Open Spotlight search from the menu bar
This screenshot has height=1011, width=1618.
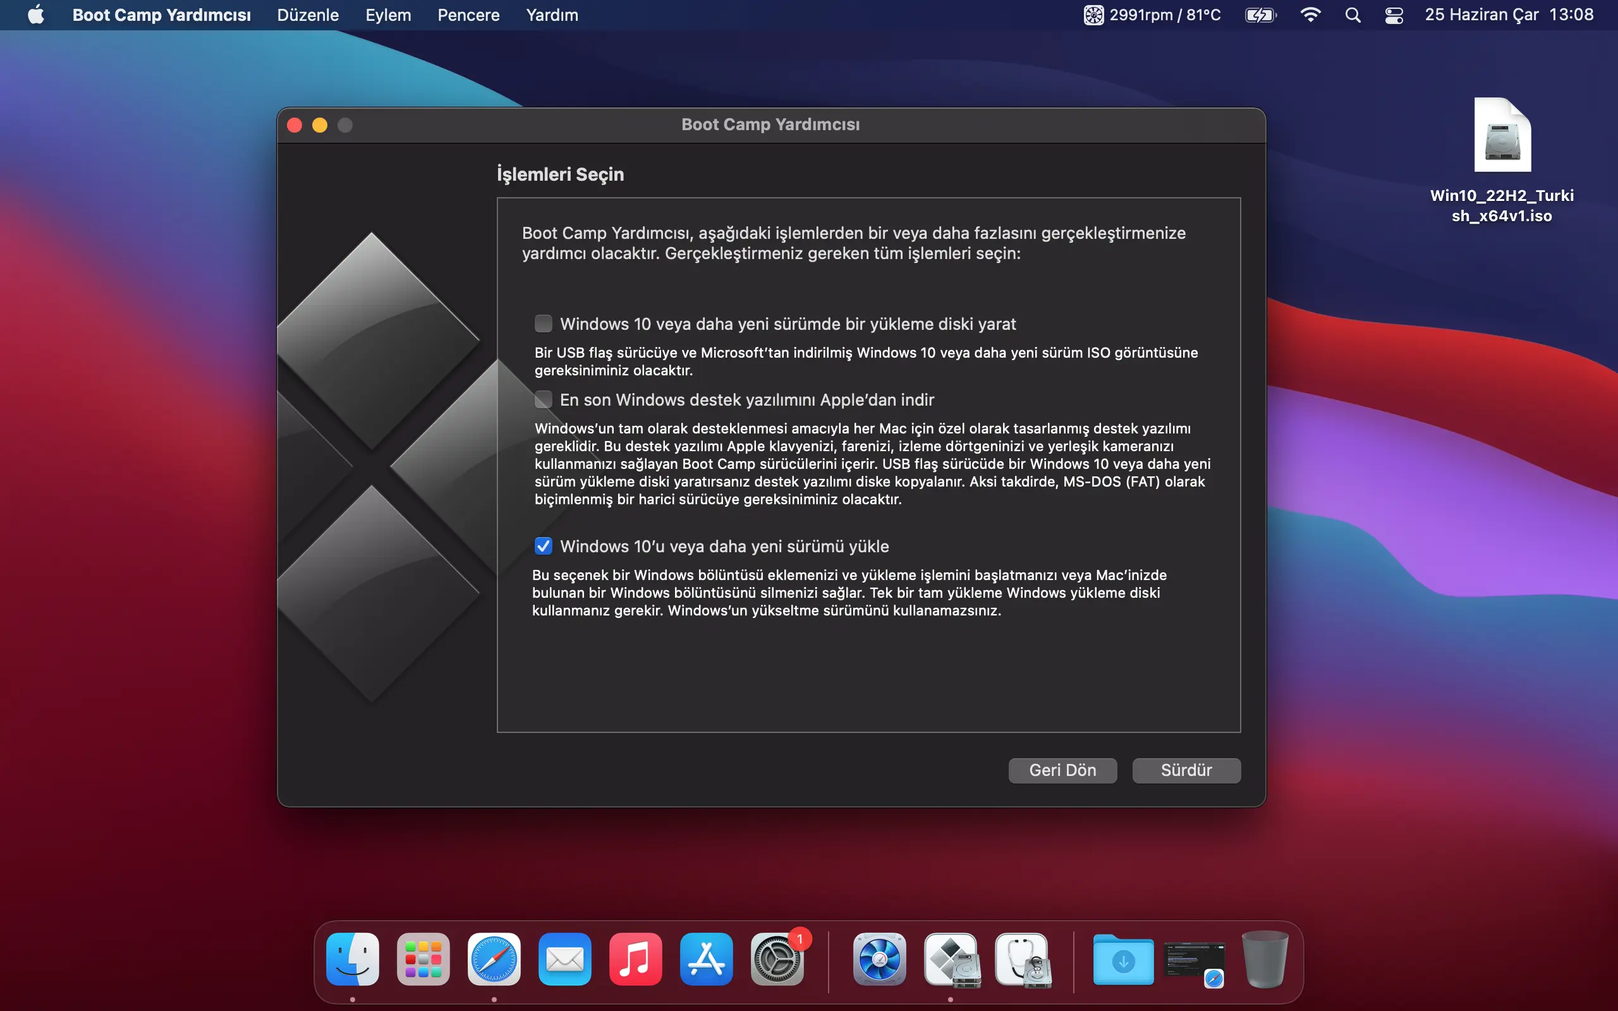coord(1353,15)
